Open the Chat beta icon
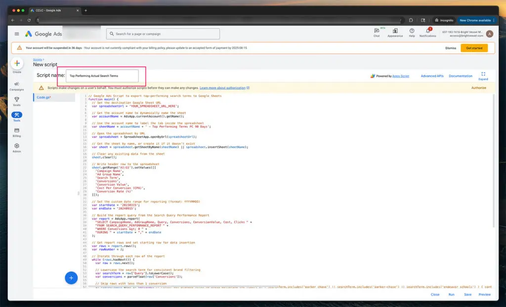 pos(377,31)
